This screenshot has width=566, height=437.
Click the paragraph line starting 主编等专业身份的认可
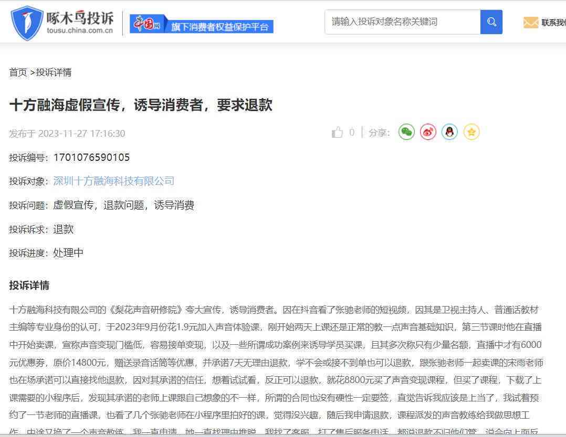tap(276, 327)
